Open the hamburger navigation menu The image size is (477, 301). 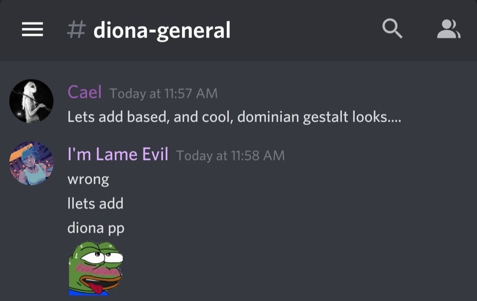tap(32, 30)
